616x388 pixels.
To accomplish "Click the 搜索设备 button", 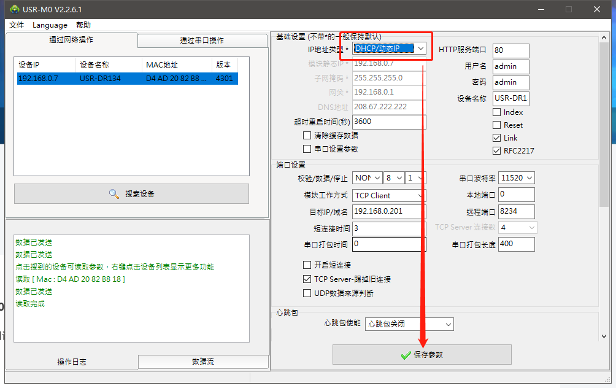I will (x=132, y=194).
